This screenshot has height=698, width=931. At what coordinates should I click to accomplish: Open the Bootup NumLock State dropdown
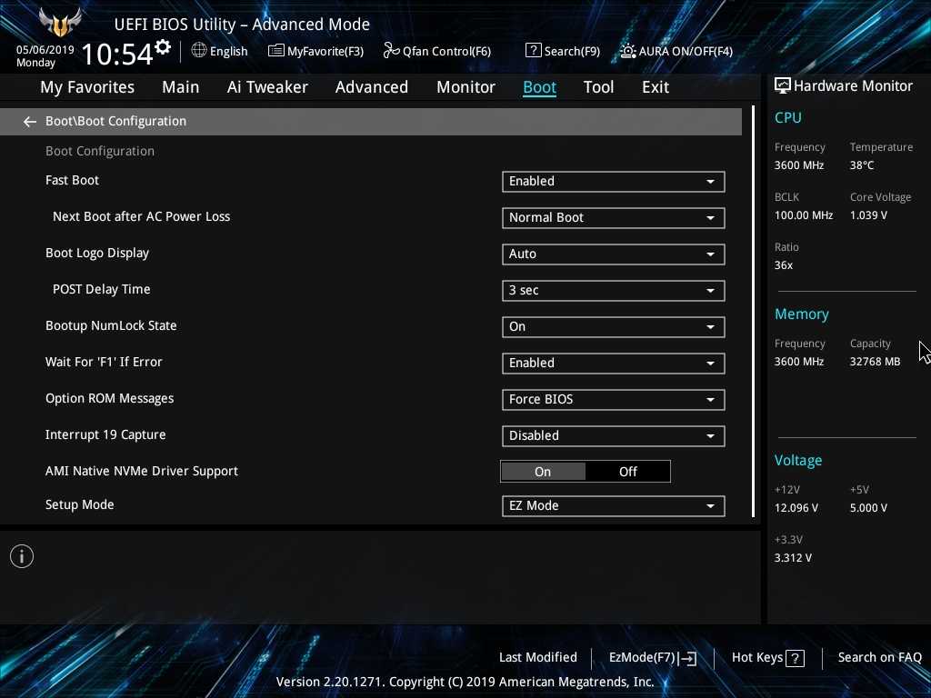point(614,327)
